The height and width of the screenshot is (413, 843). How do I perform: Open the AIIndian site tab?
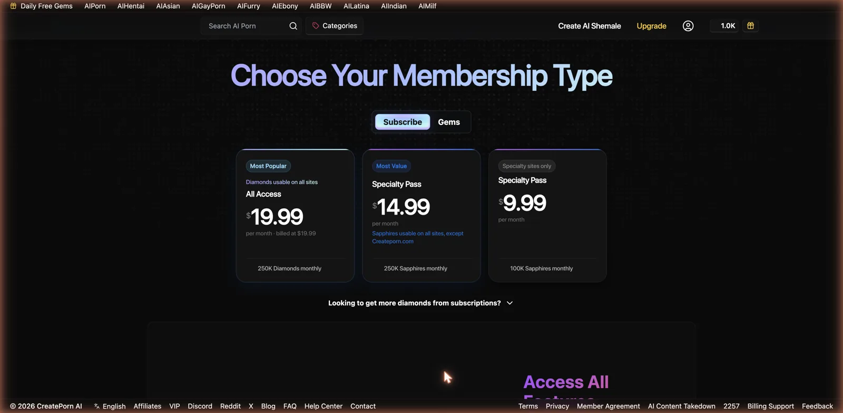click(x=394, y=6)
